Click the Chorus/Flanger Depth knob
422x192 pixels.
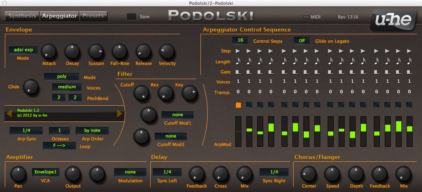[356, 174]
